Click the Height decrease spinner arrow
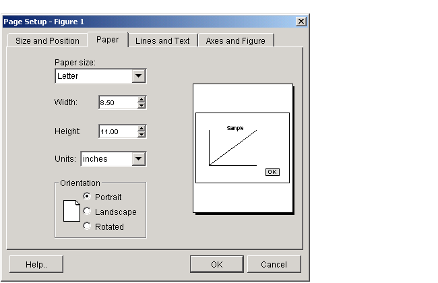 [142, 134]
